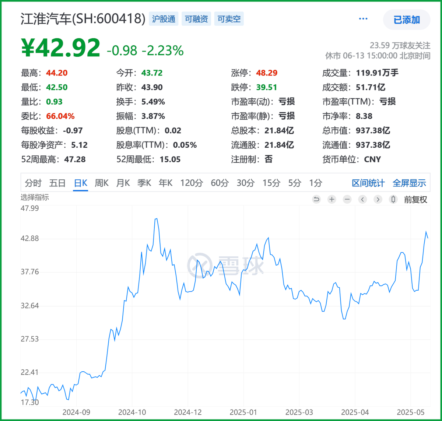Click the 52周最低 value 15.05
442x421 pixels.
click(170, 159)
